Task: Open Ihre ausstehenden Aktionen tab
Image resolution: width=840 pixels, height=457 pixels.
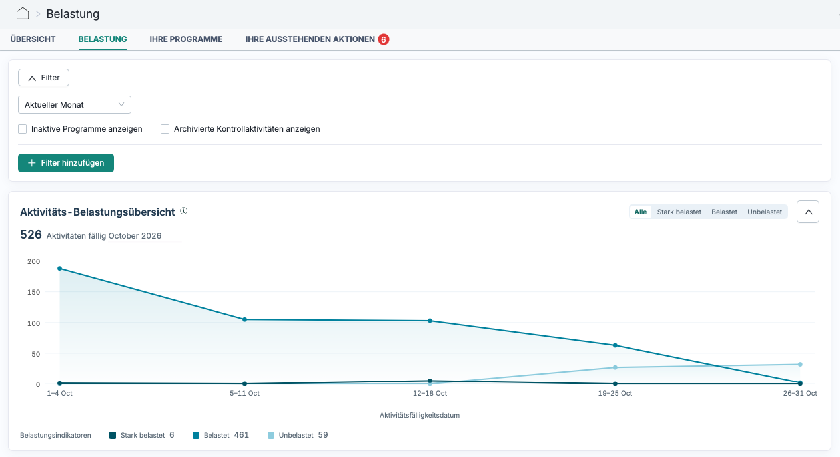Action: coord(310,39)
